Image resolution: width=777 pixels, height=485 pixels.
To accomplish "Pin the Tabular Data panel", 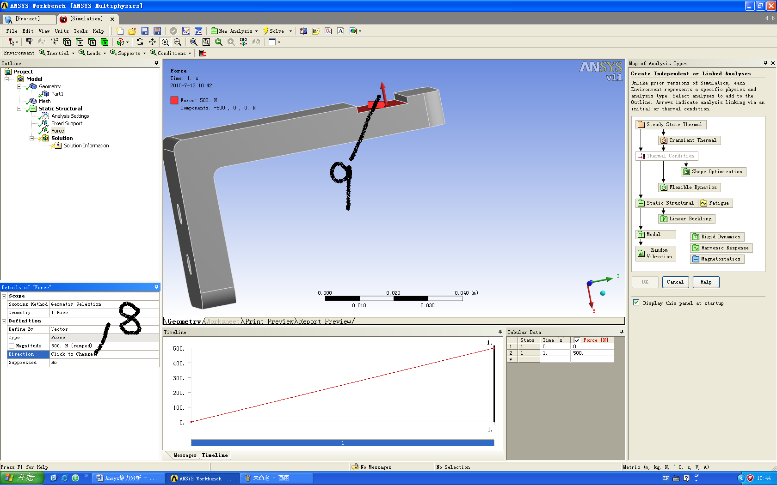I will point(622,332).
